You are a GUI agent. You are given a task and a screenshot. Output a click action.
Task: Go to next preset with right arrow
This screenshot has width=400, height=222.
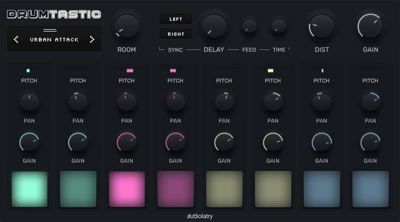[92, 39]
